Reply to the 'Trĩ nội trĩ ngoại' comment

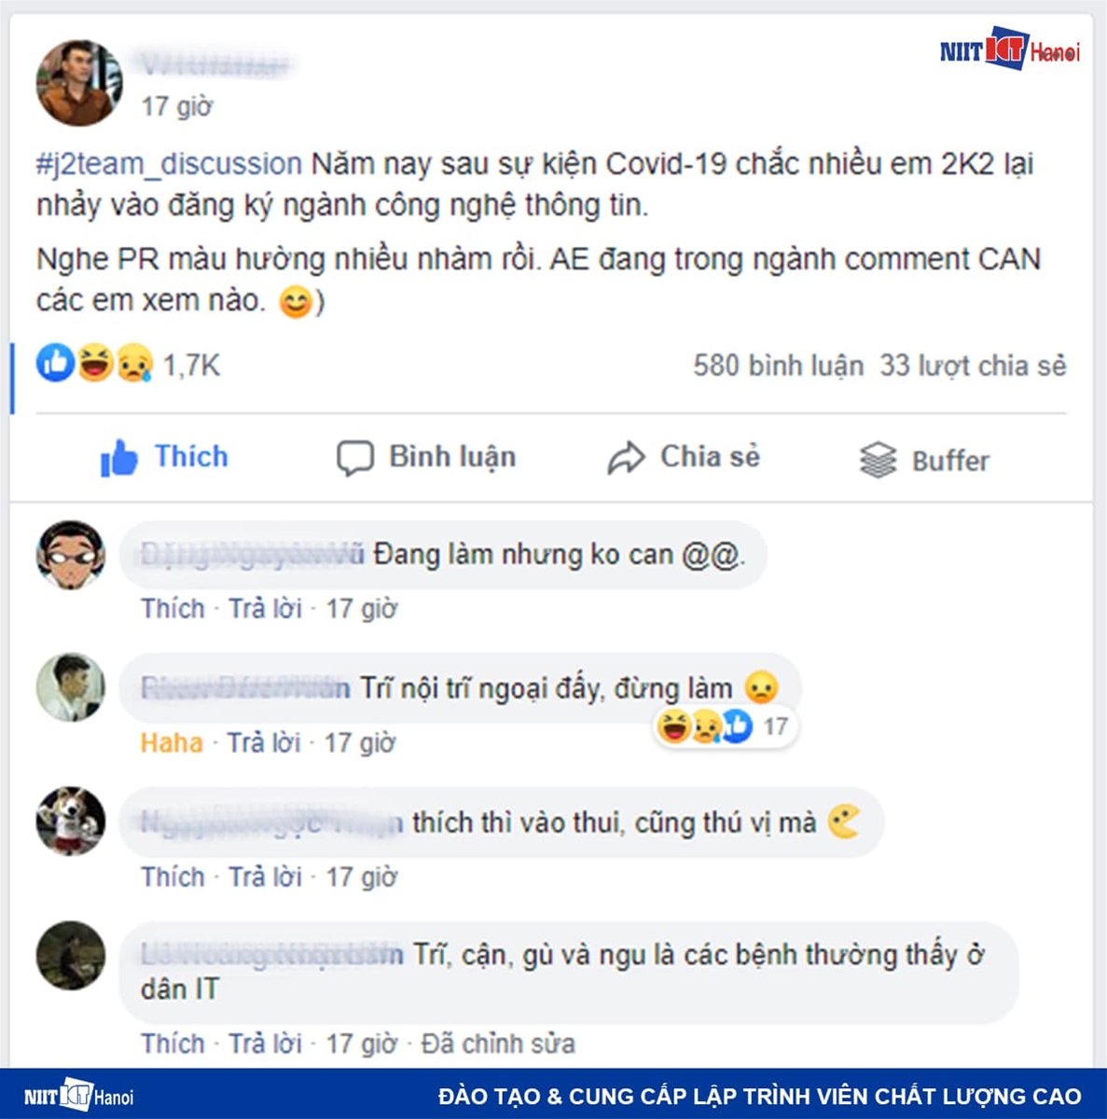tap(264, 742)
